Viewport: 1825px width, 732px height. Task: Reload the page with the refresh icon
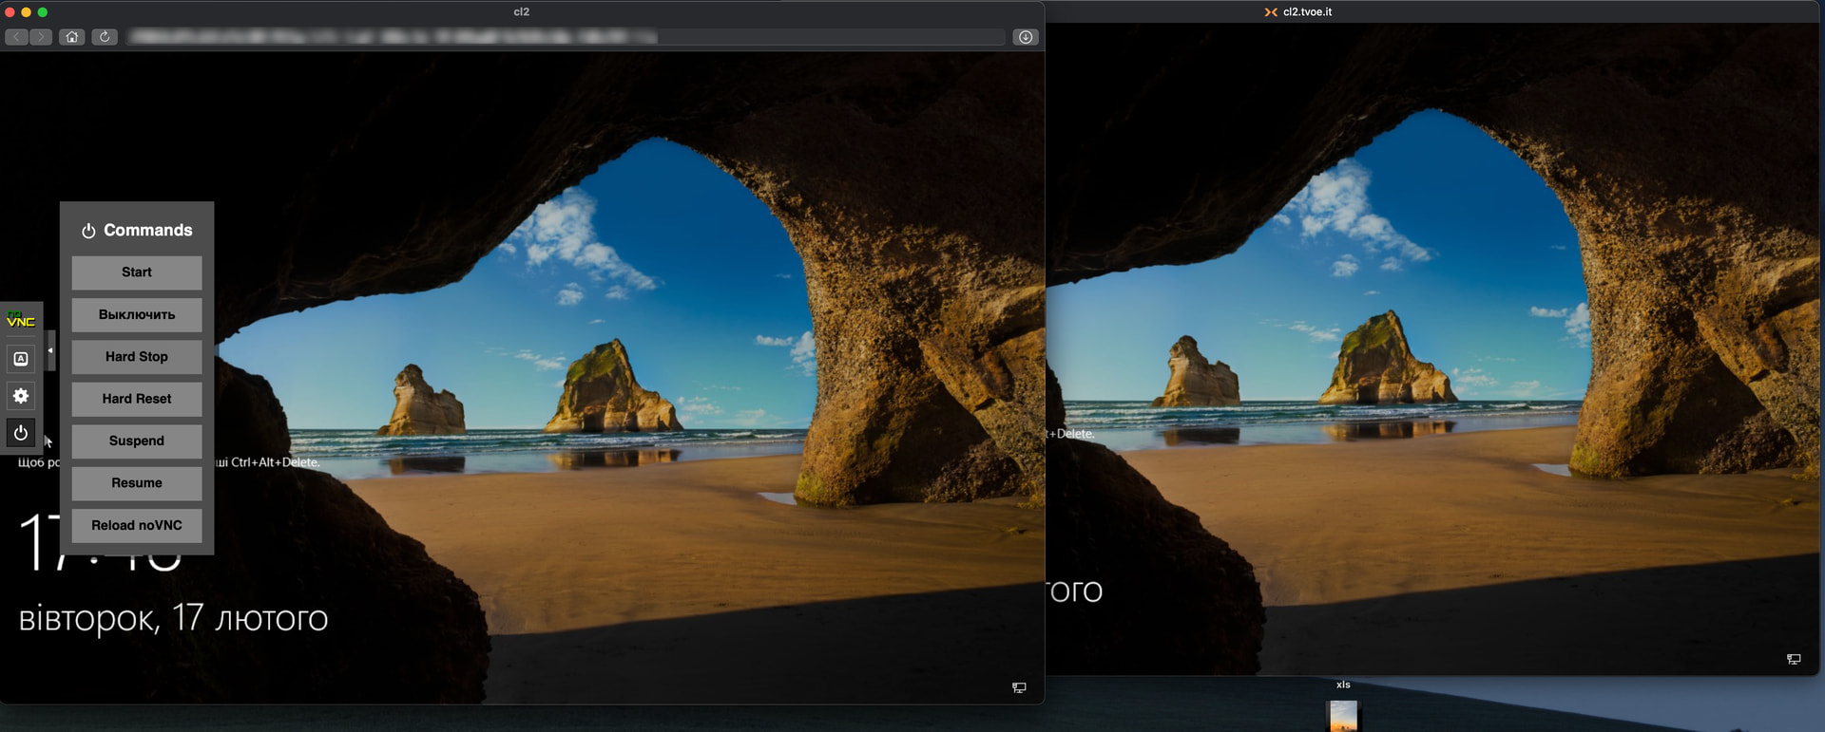click(x=105, y=37)
